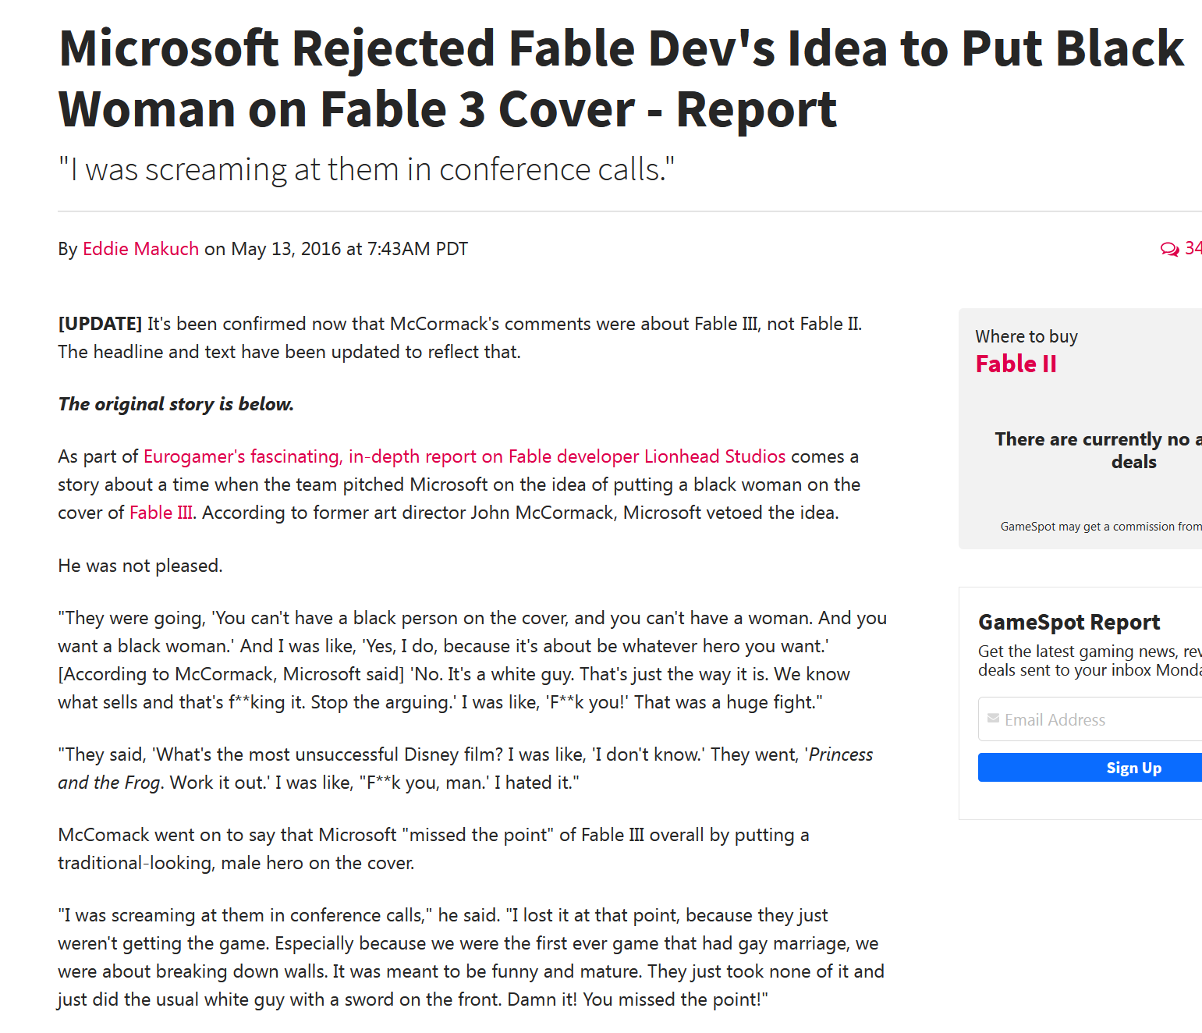
Task: Focus the Email Address input field
Action: pyautogui.click(x=1100, y=719)
